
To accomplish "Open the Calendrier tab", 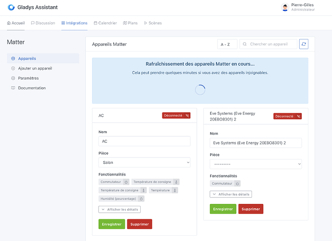I will coord(105,23).
